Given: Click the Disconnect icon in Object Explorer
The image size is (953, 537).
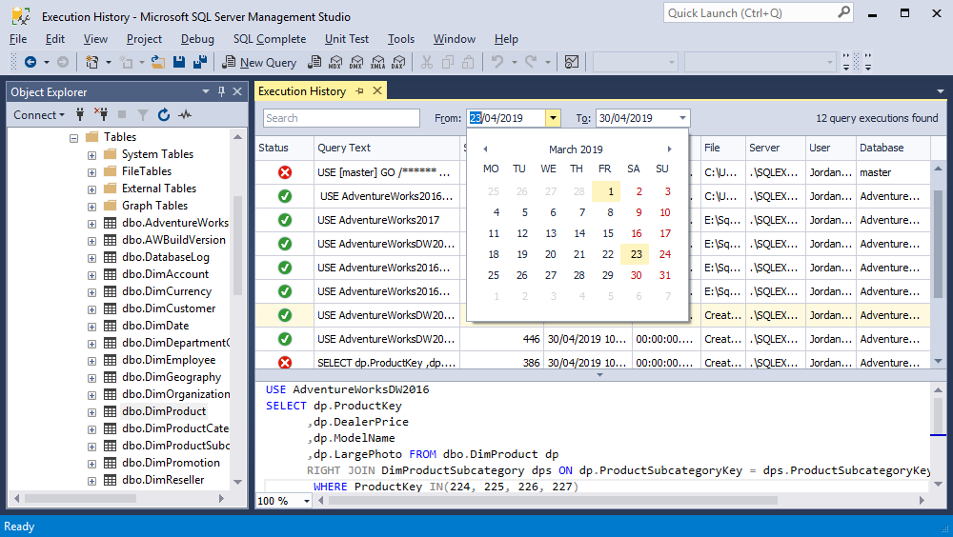Looking at the screenshot, I should pos(102,115).
